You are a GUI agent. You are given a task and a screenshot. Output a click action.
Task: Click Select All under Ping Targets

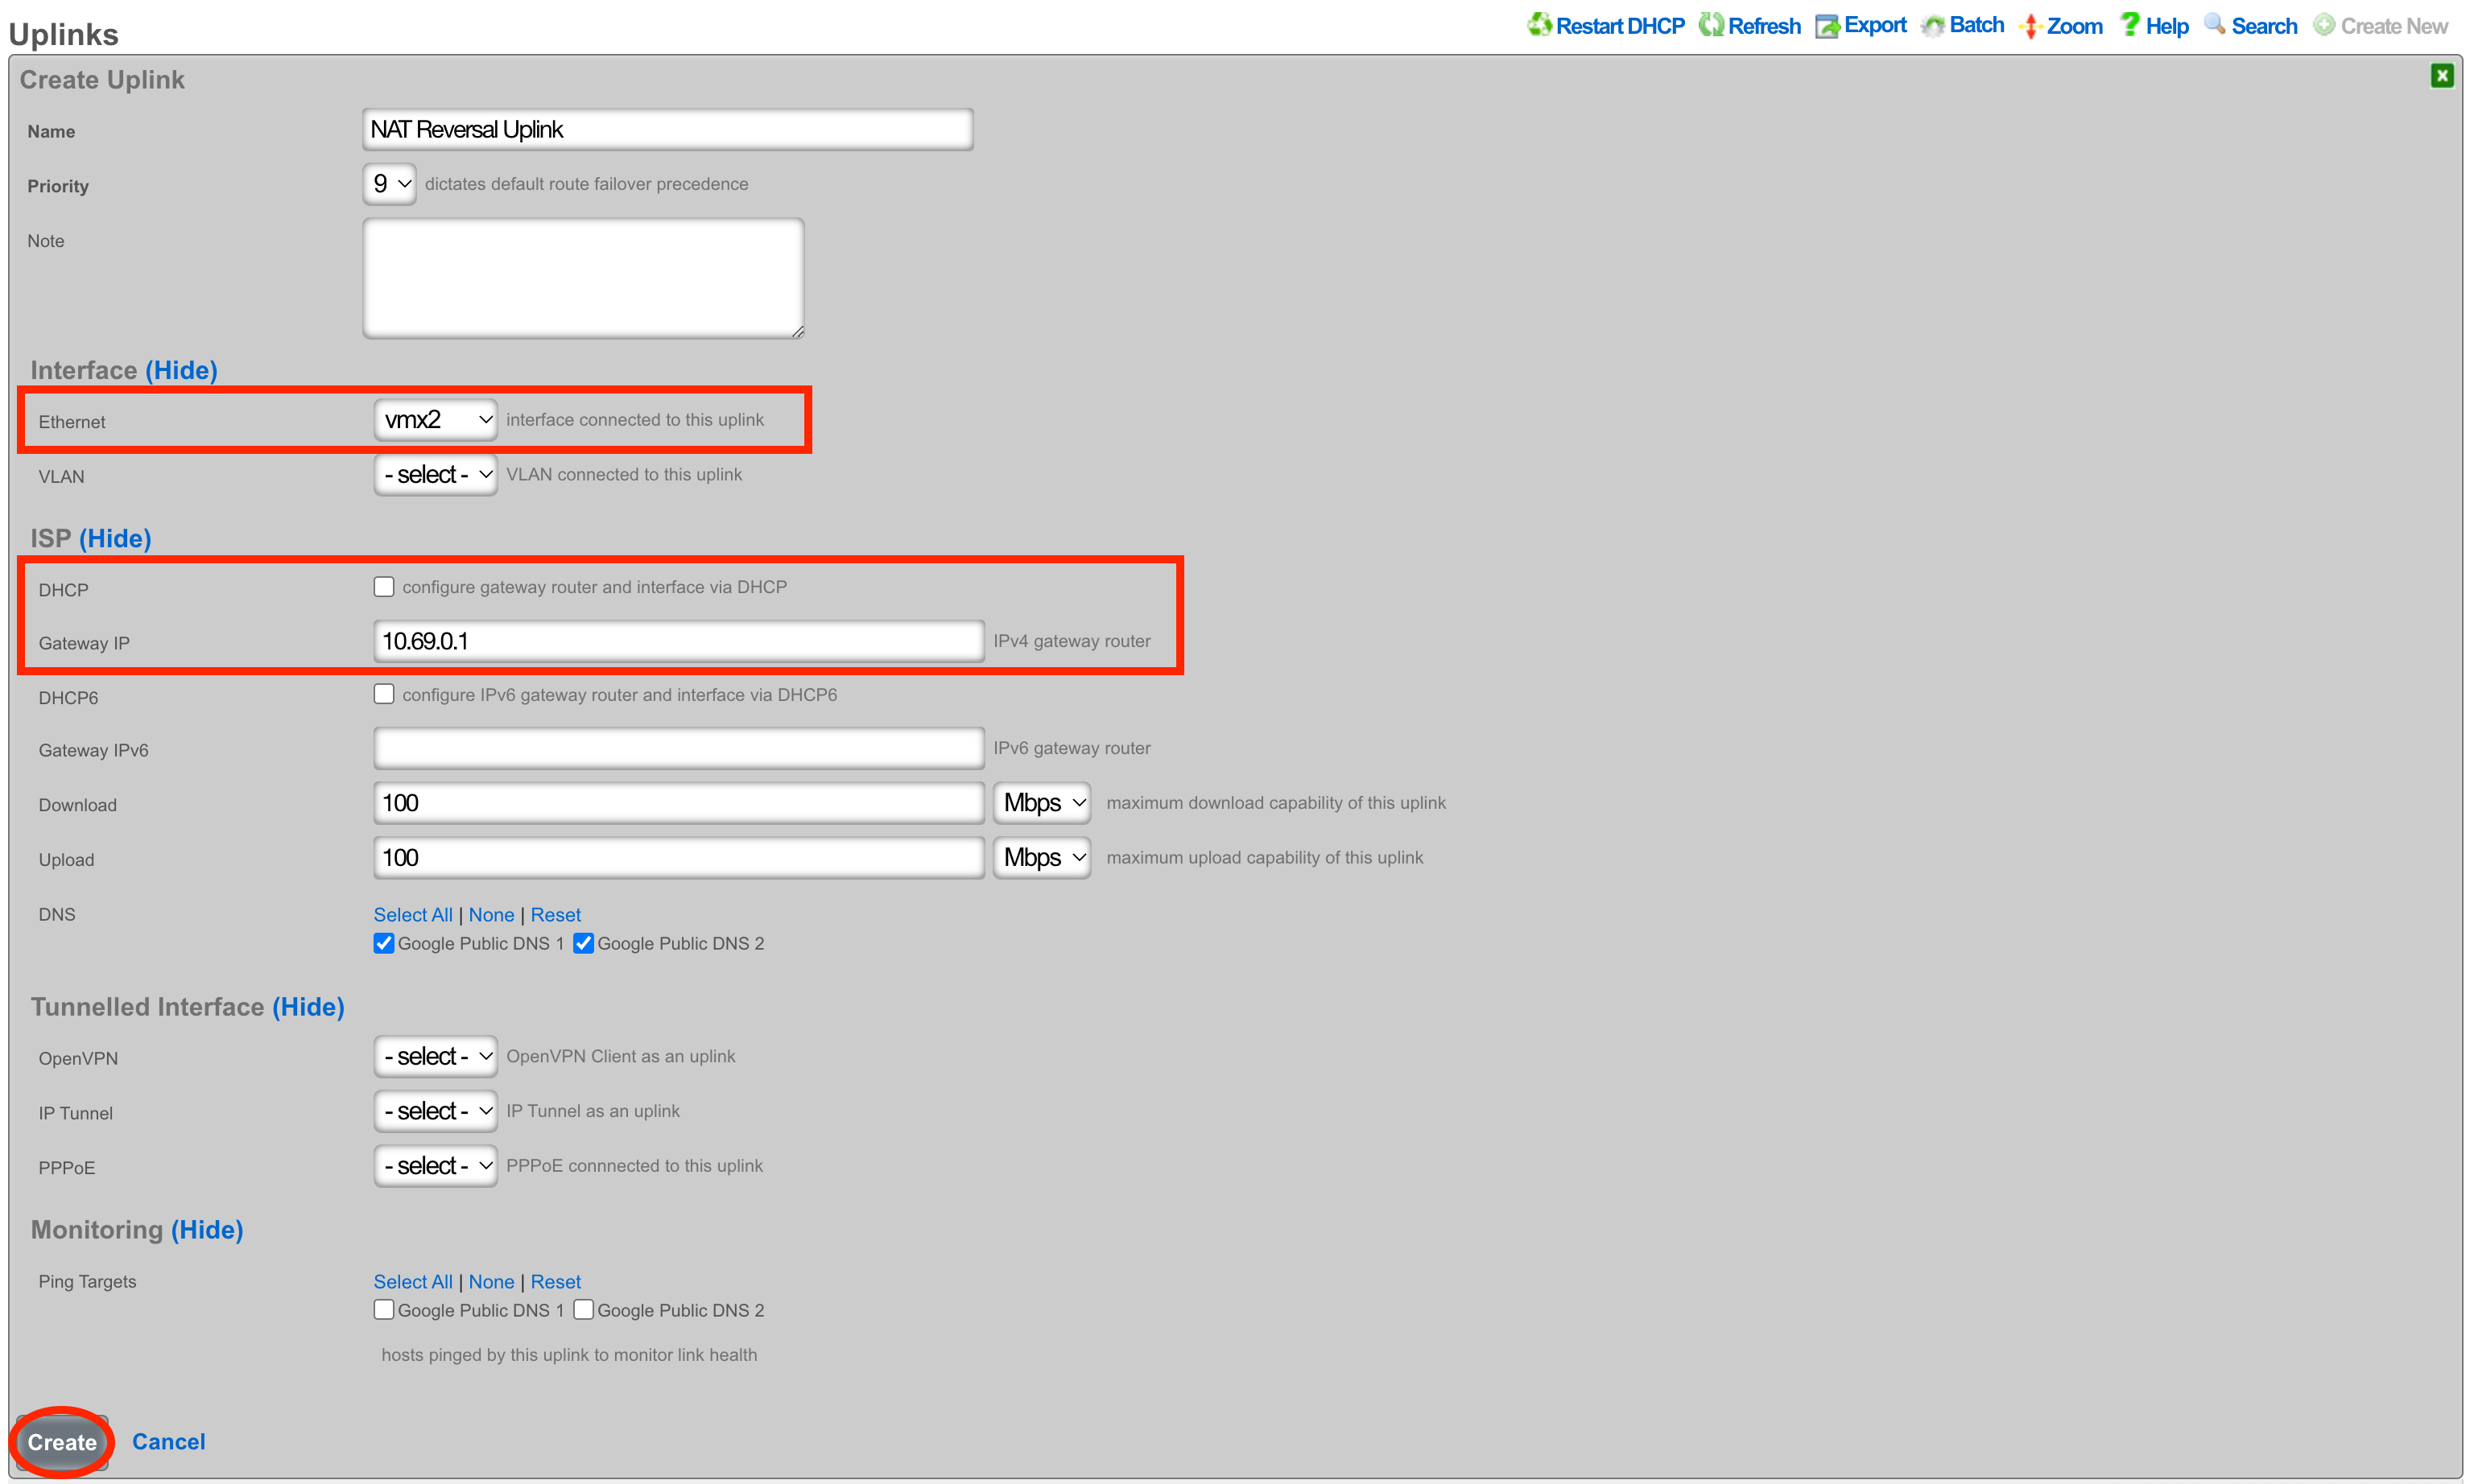coord(413,1282)
